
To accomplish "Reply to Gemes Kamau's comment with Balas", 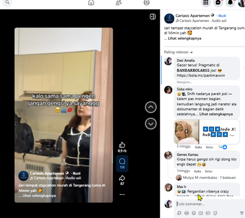I will (x=209, y=171).
